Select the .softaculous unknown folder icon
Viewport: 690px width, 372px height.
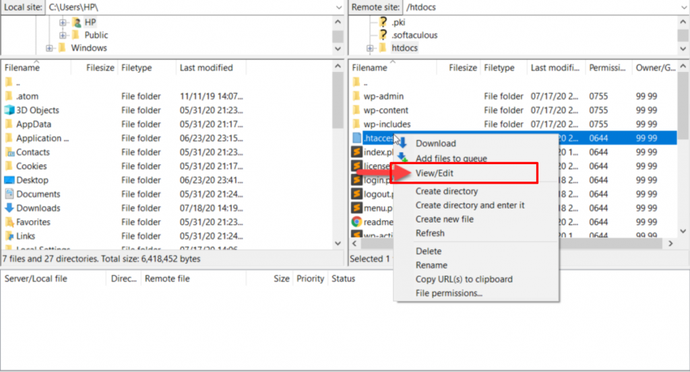383,35
